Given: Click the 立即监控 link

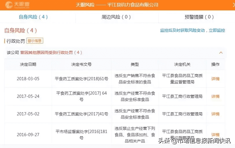Looking at the screenshot, I should [217, 31].
